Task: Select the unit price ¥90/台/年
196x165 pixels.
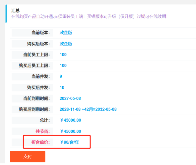Action: (x=70, y=142)
